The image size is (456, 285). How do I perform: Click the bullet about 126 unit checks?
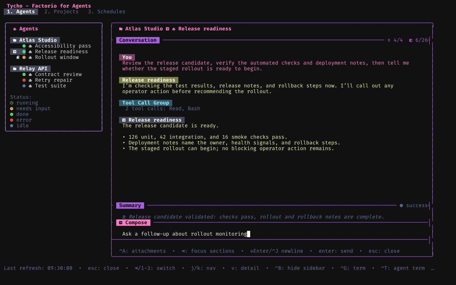pos(205,137)
